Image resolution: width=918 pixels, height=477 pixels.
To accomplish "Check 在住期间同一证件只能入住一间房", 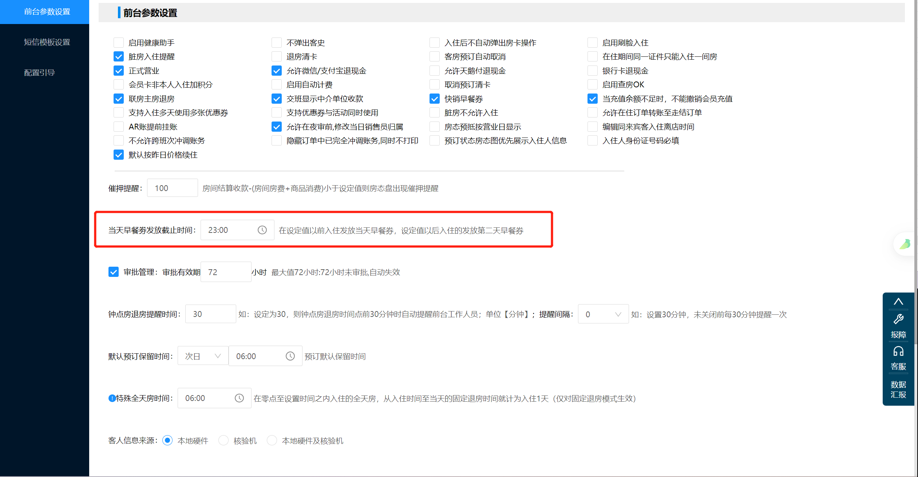I will point(593,56).
